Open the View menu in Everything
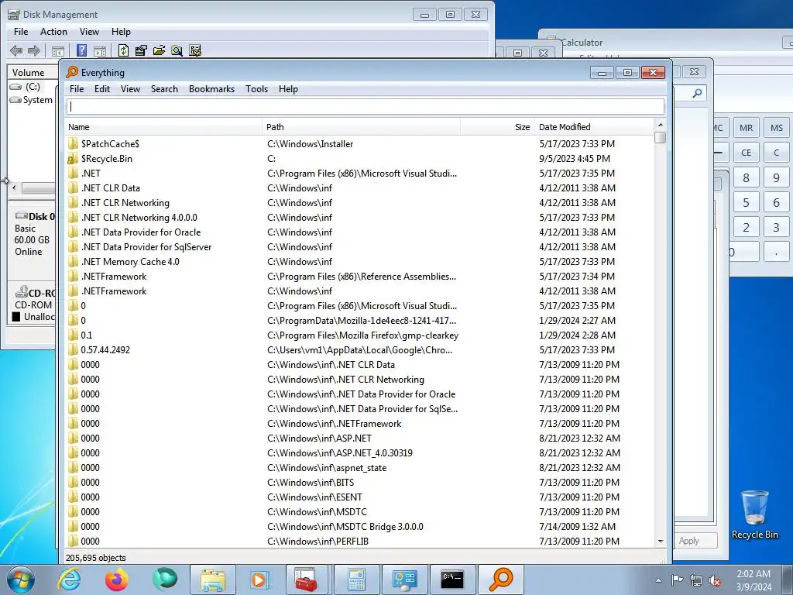793x595 pixels. (x=130, y=89)
